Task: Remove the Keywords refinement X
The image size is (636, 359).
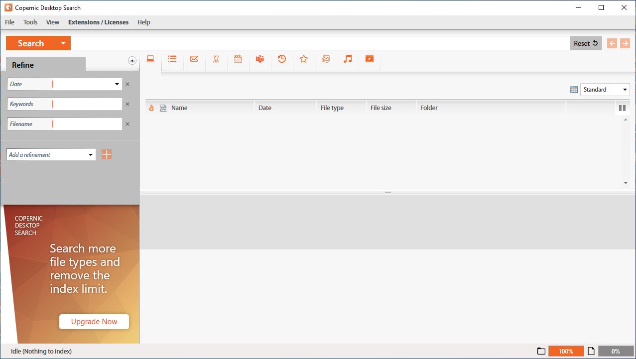Action: (x=127, y=104)
